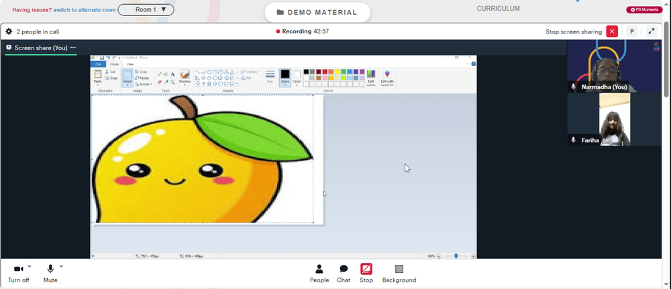Expand call to fullscreen view
Screen dimensions: 671x289
[x=652, y=31]
